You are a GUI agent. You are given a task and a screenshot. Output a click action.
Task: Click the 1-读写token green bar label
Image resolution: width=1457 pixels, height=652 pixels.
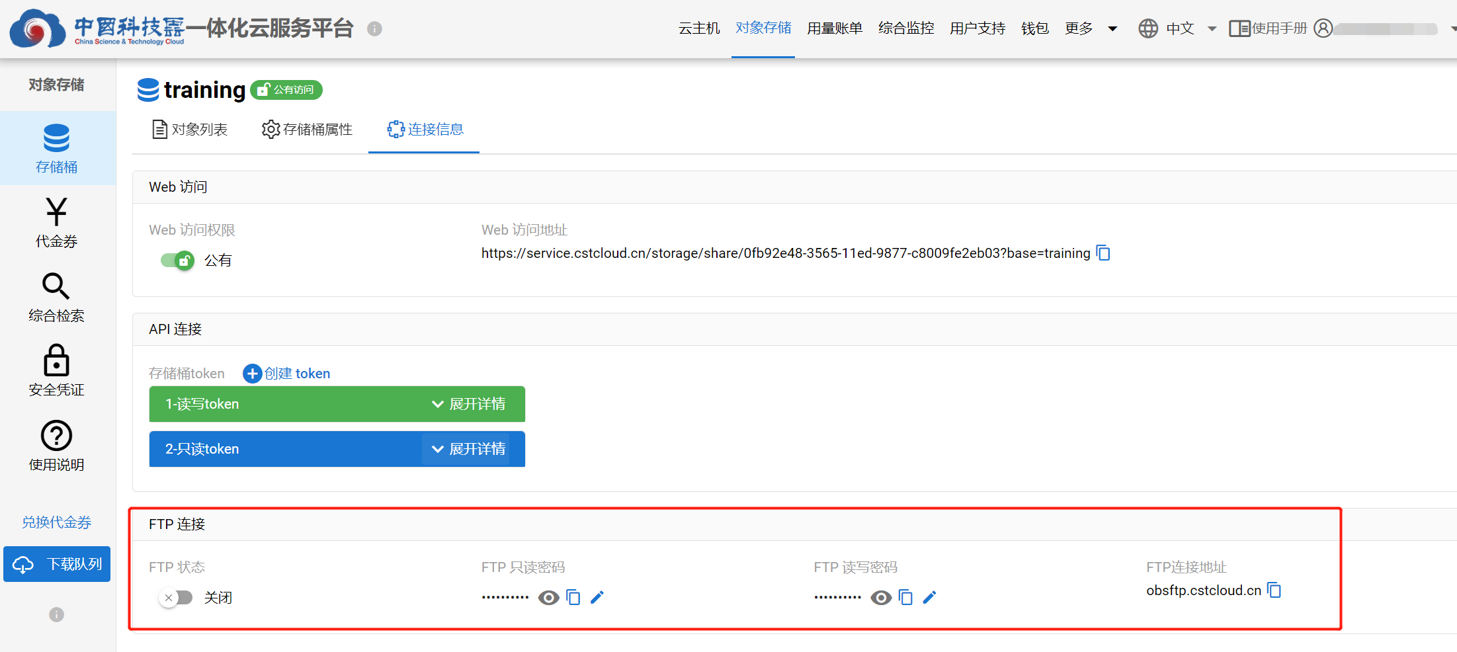[202, 404]
